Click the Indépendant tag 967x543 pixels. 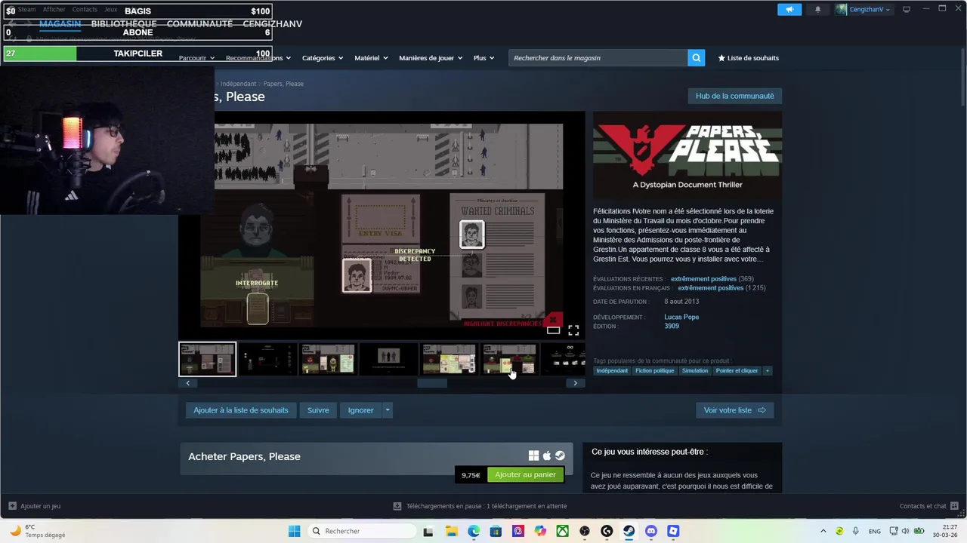[x=612, y=370]
